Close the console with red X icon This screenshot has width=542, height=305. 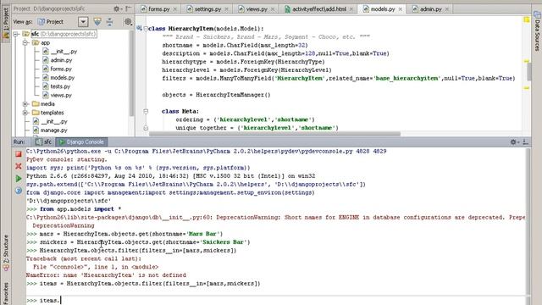(x=19, y=166)
